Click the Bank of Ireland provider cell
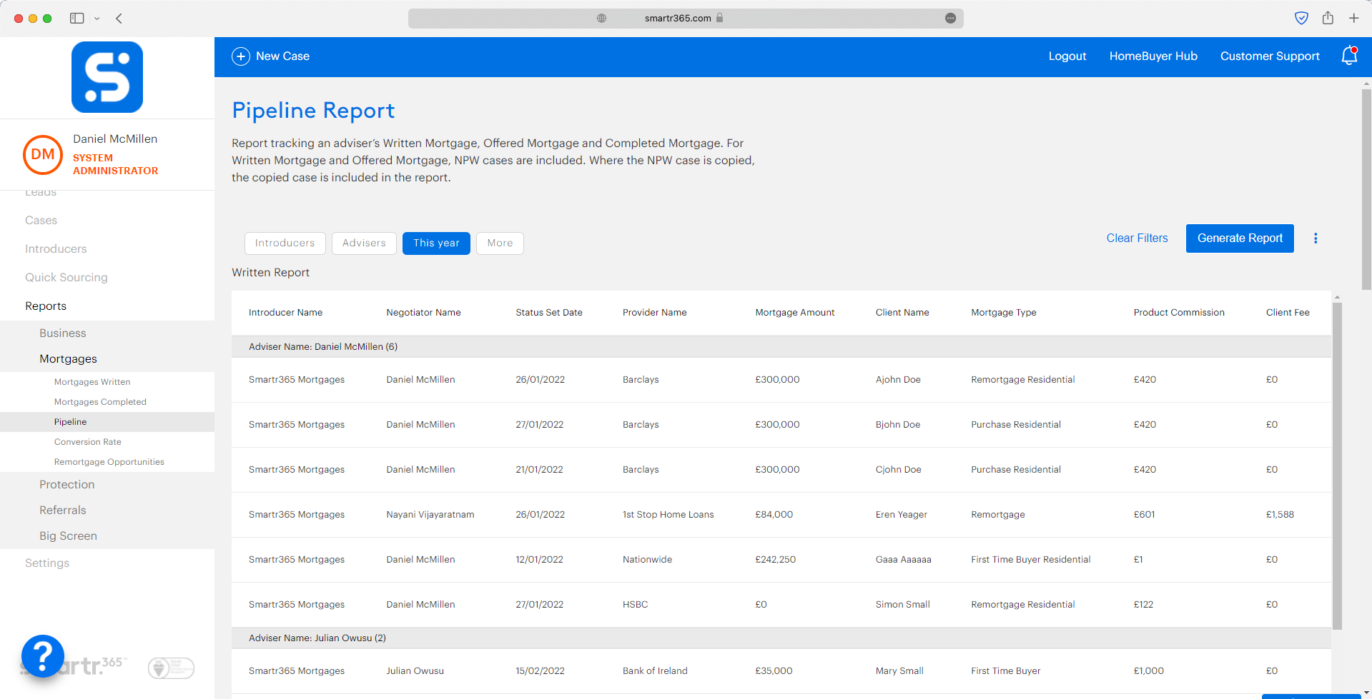This screenshot has width=1372, height=699. coord(655,671)
